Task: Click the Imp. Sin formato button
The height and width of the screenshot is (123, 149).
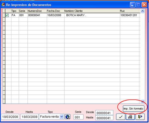Action: click(x=133, y=109)
